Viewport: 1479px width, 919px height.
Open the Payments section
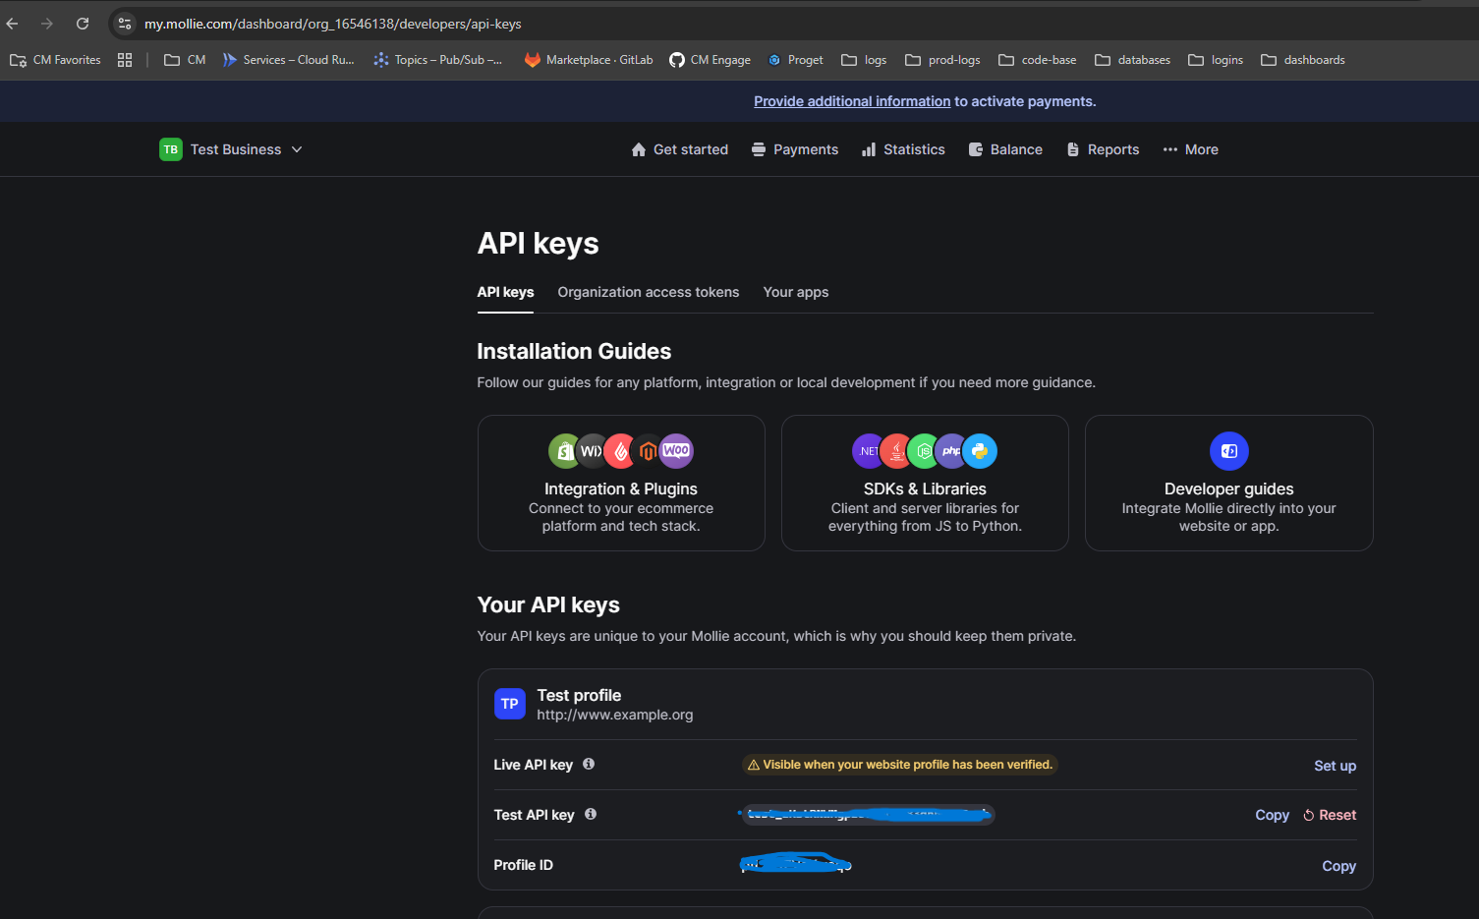(x=795, y=149)
